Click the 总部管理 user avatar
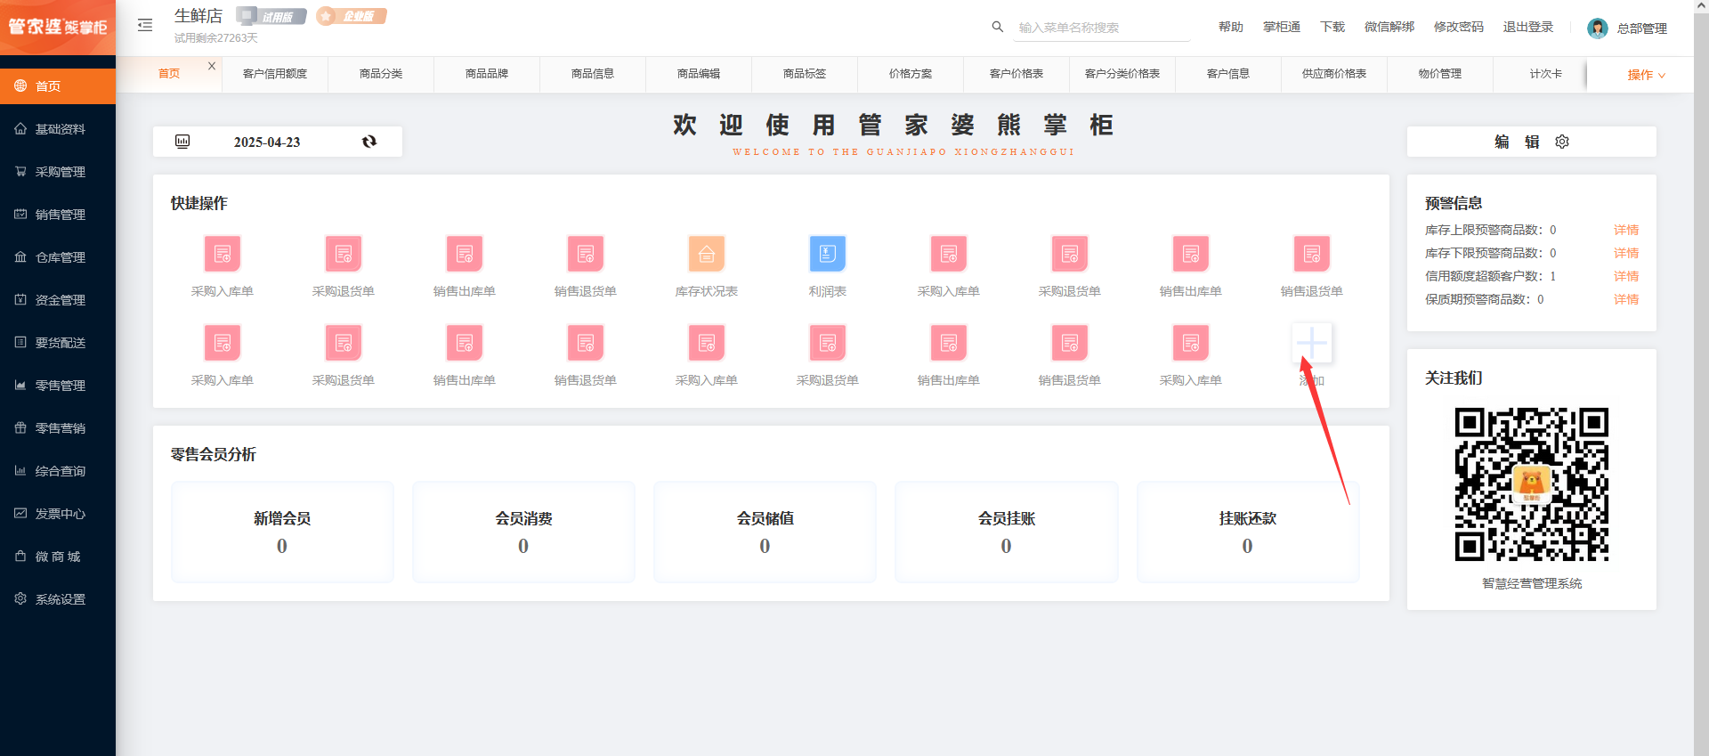 point(1598,28)
